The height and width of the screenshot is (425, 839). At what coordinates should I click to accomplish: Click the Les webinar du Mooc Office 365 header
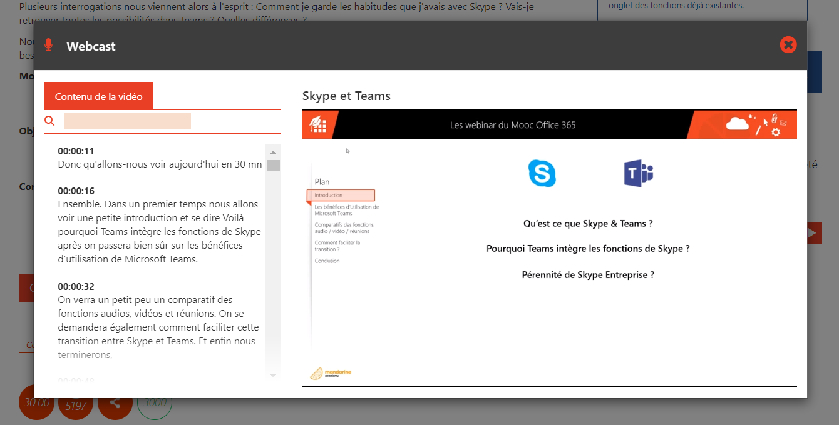pos(513,125)
